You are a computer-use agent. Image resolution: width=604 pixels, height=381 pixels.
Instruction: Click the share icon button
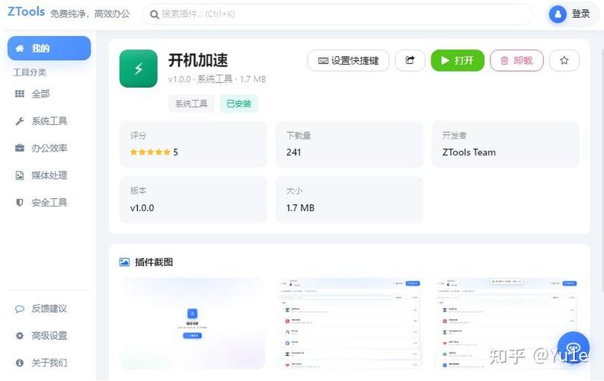[x=410, y=60]
